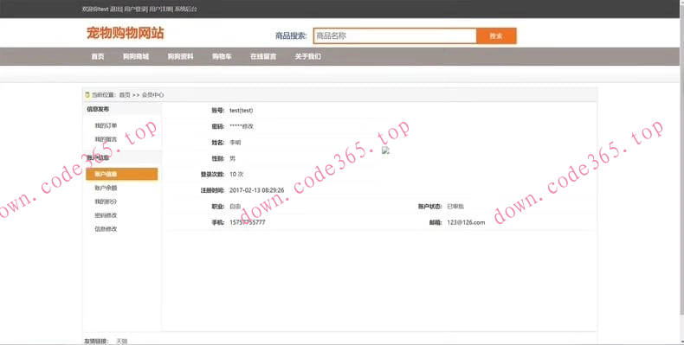
Task: Click the gender value 男
Action: (233, 158)
